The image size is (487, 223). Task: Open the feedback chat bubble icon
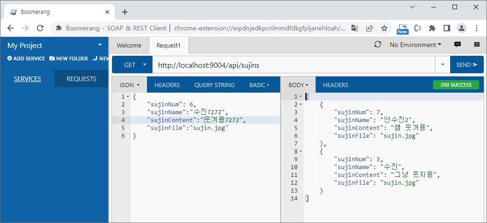(x=457, y=44)
